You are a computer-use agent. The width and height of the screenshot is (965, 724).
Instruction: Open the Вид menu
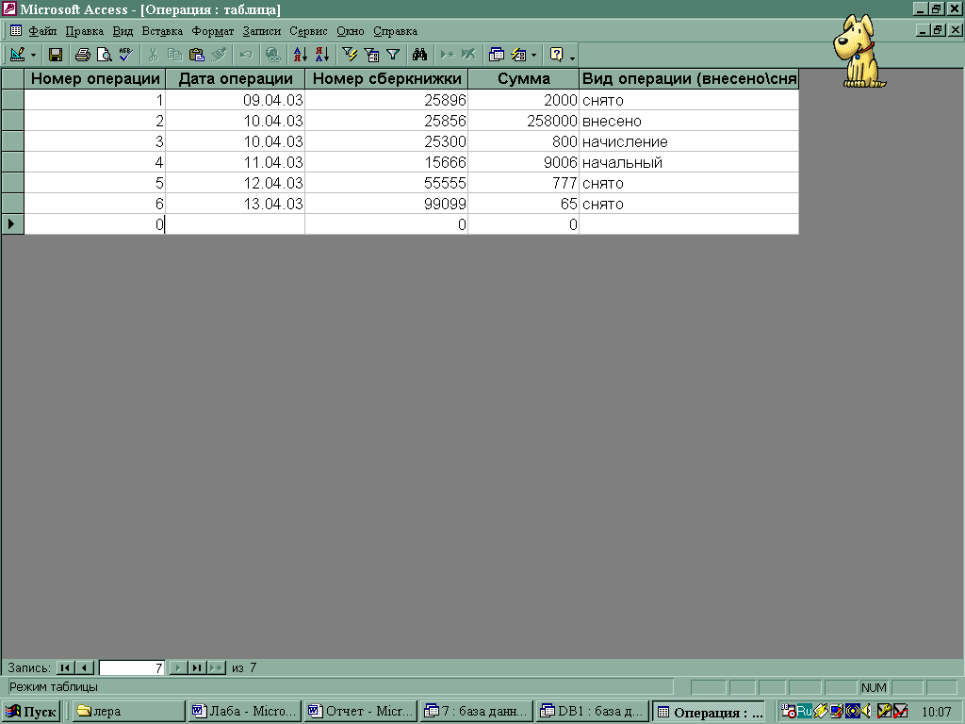[x=123, y=31]
